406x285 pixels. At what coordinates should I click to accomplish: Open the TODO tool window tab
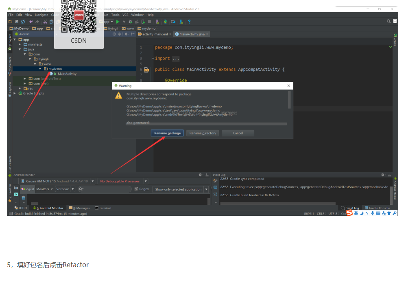point(21,208)
